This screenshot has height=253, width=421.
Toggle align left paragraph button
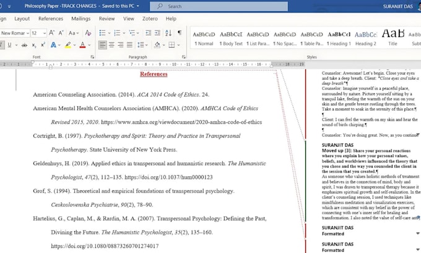pos(102,45)
